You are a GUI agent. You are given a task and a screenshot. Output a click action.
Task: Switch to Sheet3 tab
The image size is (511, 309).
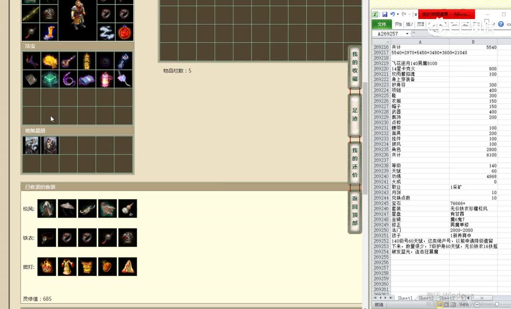tap(446, 298)
